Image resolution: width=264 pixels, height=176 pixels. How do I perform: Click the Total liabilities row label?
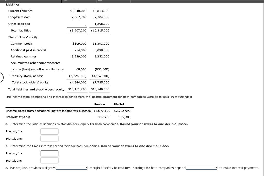point(21,30)
